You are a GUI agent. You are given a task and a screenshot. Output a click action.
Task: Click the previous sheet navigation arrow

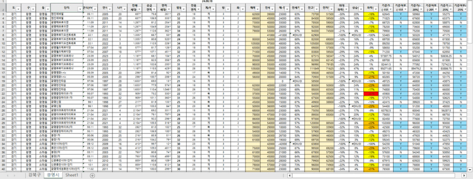click(7, 175)
